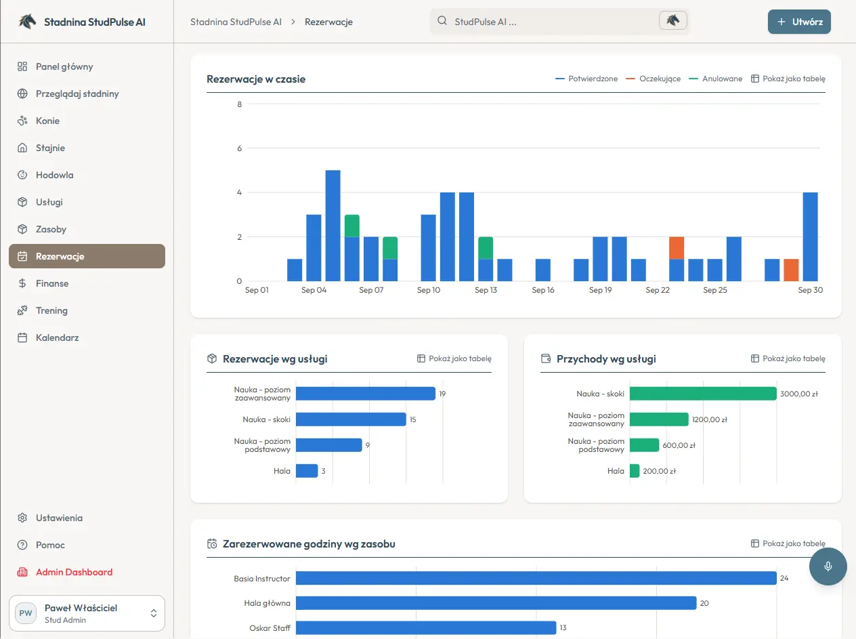The image size is (856, 639).
Task: Click the question mark icon for Pomoc
Action: [x=22, y=545]
